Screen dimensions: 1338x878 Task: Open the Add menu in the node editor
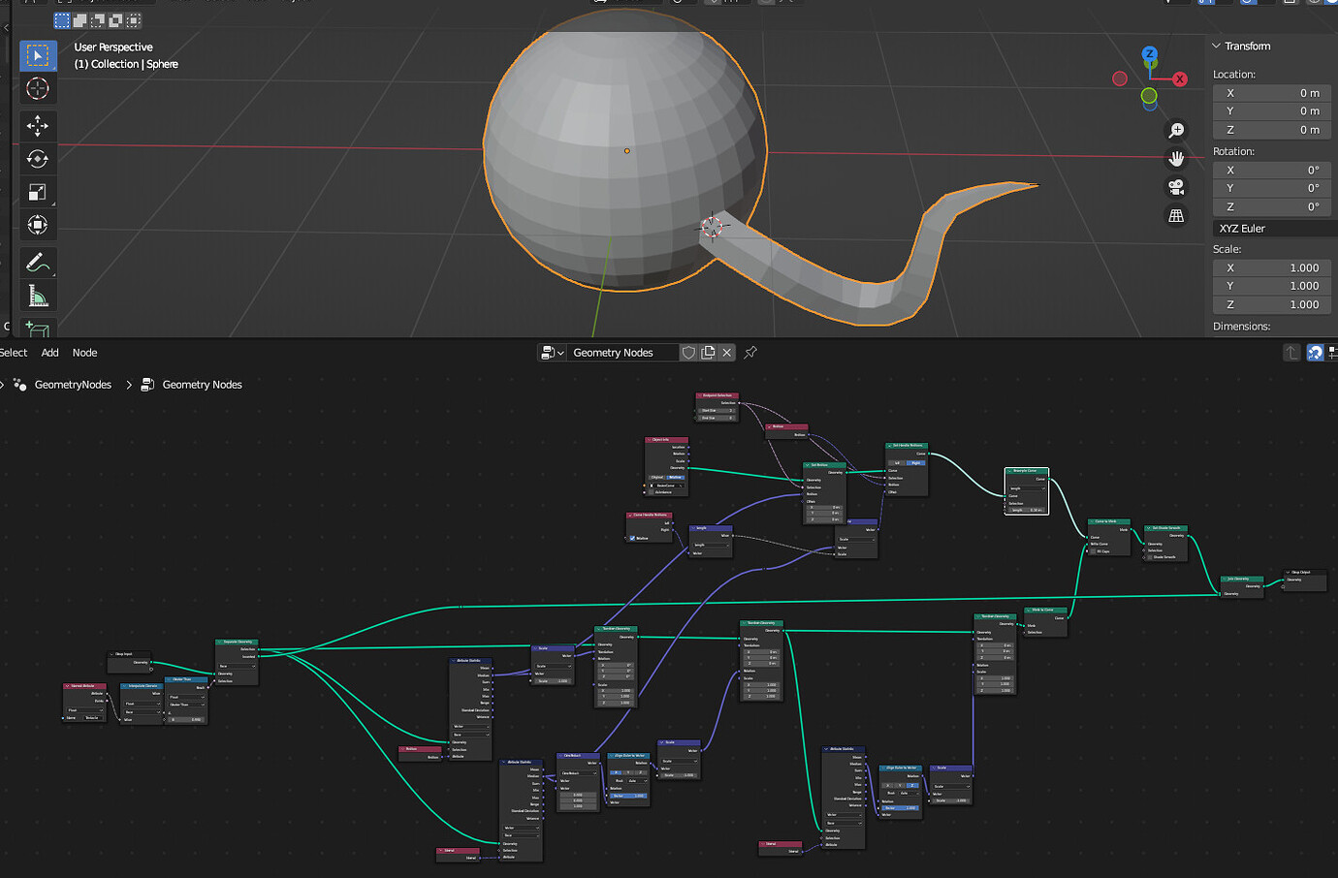coord(48,352)
